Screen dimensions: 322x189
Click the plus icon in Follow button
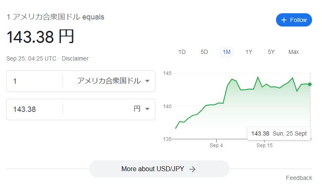[x=284, y=20]
